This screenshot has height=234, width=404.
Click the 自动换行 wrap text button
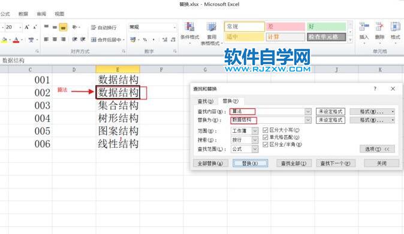(x=104, y=28)
